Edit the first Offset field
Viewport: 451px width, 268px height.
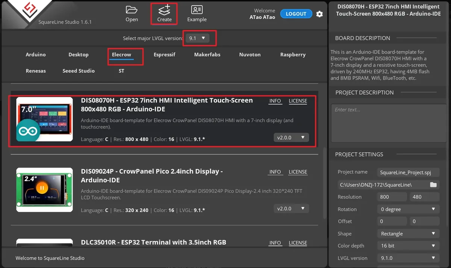392,221
